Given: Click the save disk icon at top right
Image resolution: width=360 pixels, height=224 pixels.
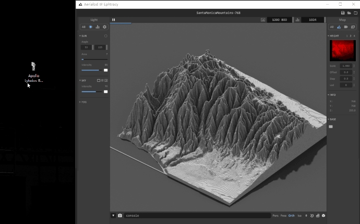Looking at the screenshot, I should (343, 13).
